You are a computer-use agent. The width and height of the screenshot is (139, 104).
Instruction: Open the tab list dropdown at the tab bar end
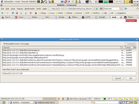click(138, 17)
